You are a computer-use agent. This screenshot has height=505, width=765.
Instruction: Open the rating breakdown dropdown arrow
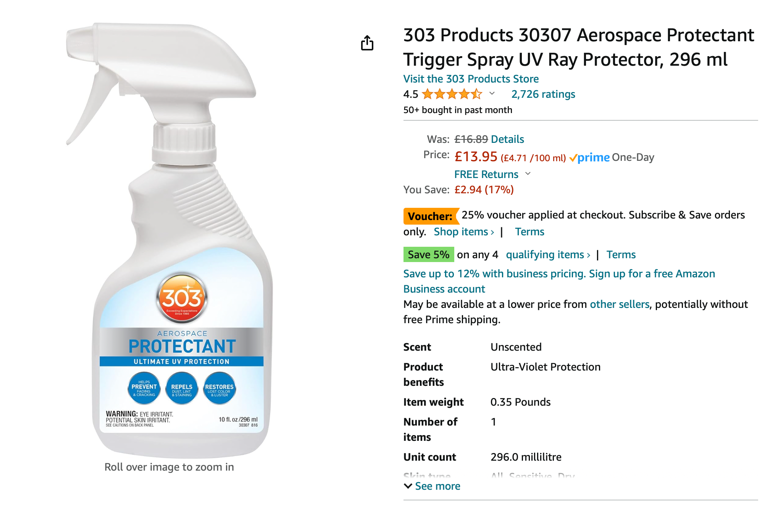492,93
